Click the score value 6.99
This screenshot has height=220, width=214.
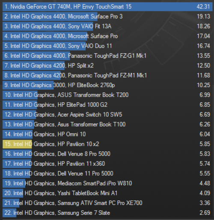coord(205,95)
